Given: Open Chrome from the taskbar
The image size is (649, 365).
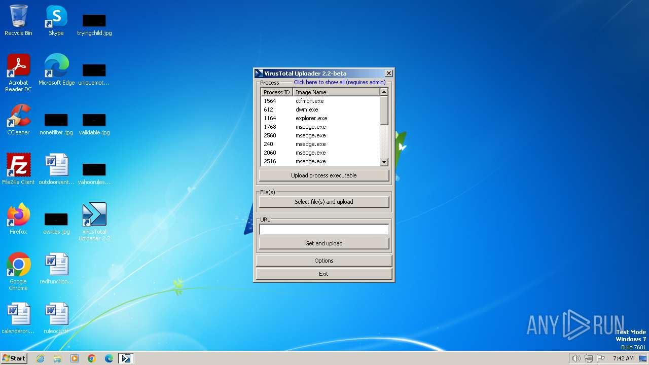Looking at the screenshot, I should pyautogui.click(x=92, y=358).
